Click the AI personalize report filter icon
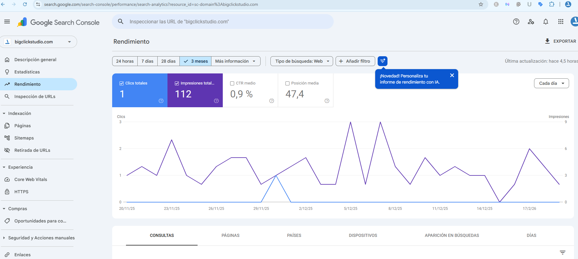The height and width of the screenshot is (259, 578). point(383,61)
